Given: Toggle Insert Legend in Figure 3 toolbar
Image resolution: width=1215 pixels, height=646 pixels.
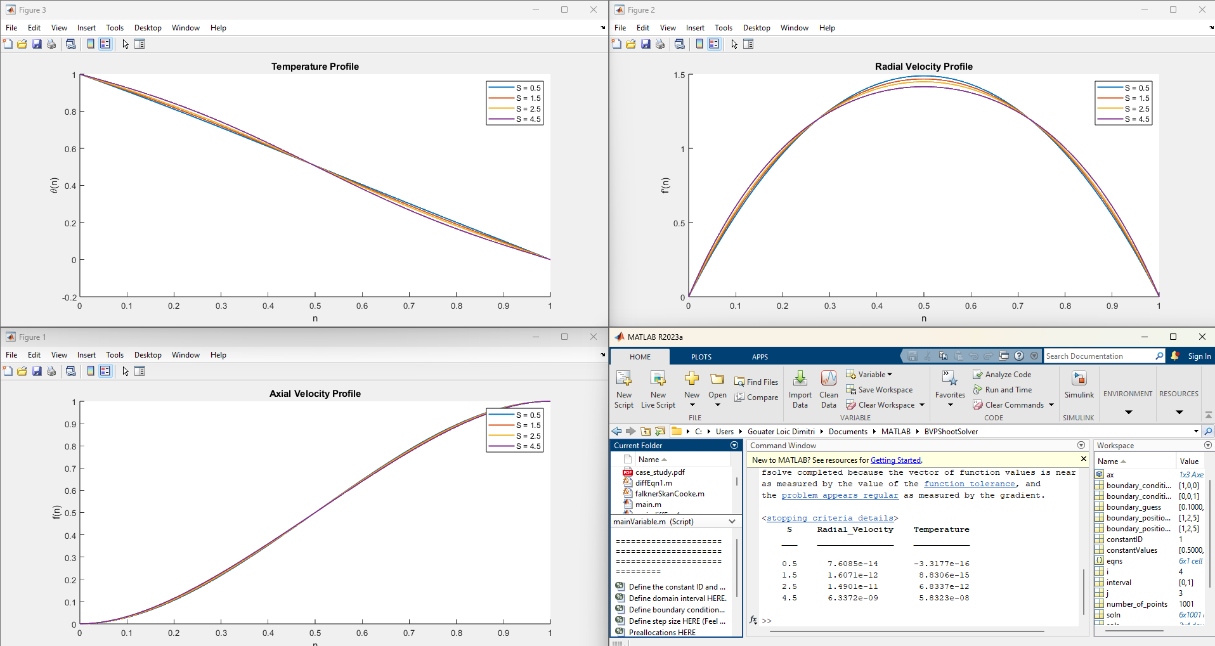Looking at the screenshot, I should pos(105,44).
